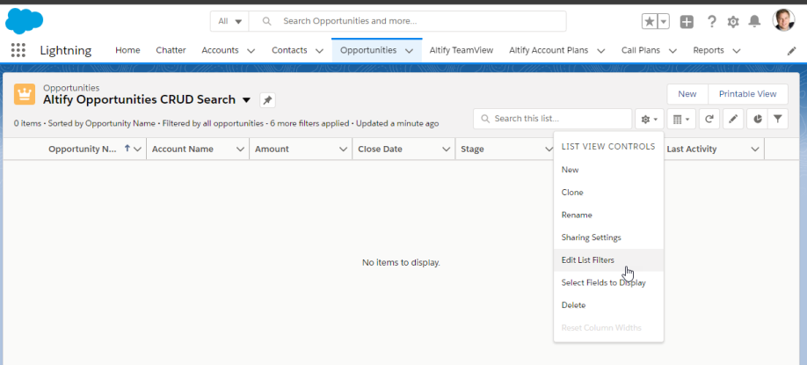Click the Amount column header

coord(272,150)
